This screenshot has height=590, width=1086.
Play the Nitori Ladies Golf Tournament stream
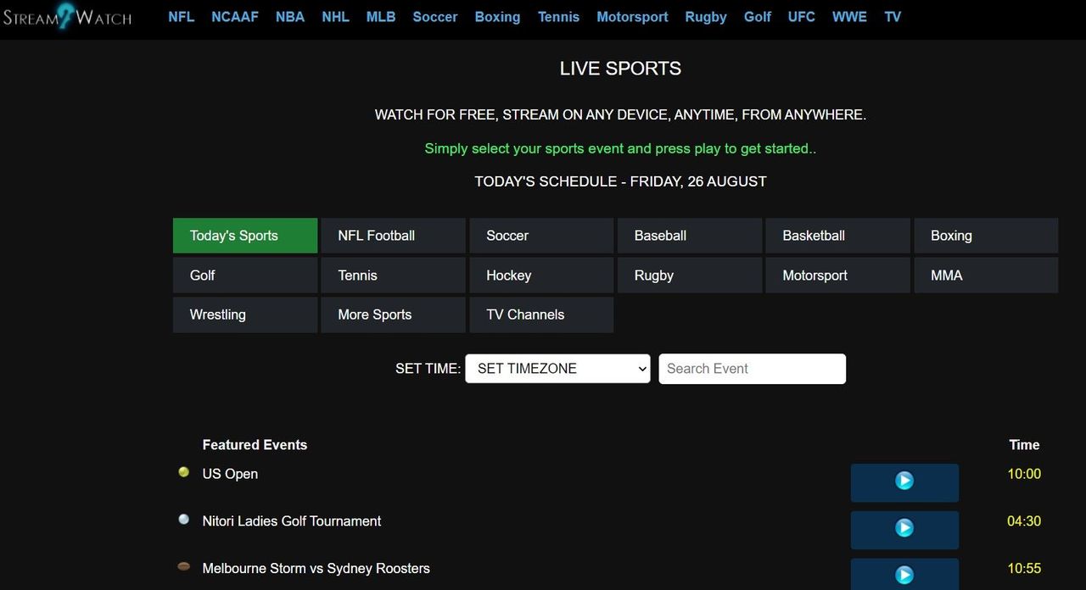(904, 529)
